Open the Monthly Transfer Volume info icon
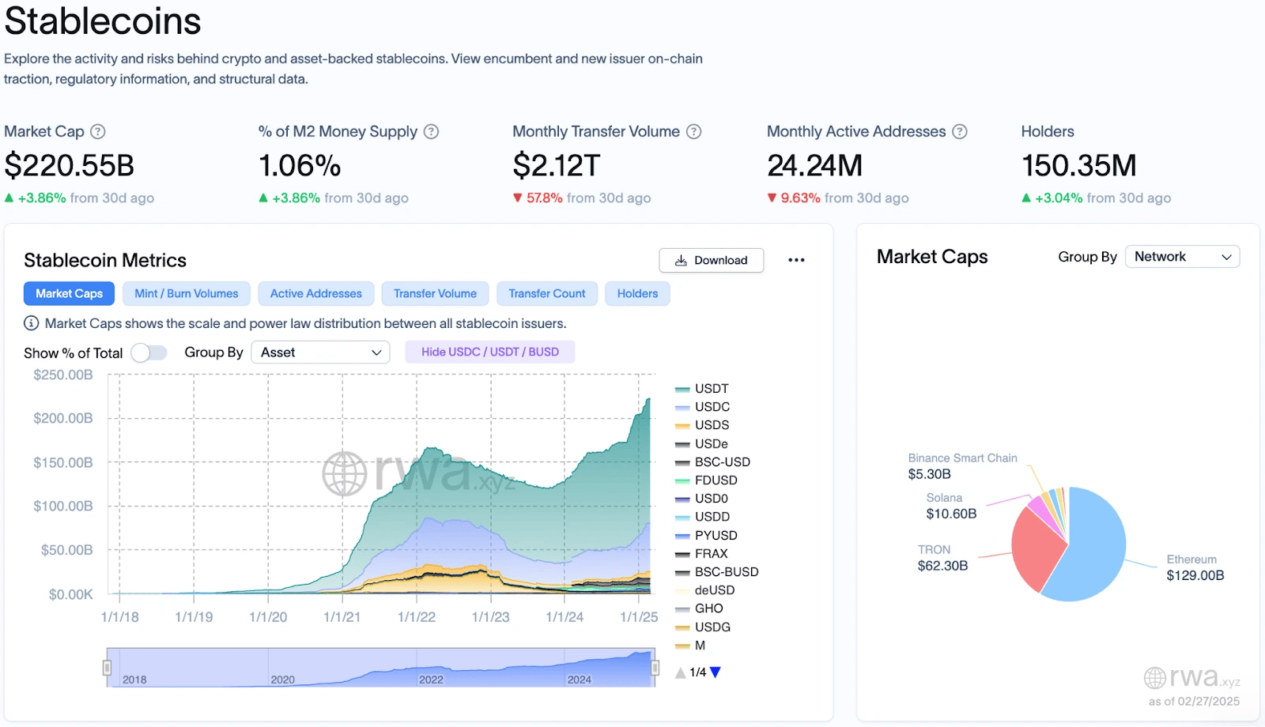The image size is (1265, 727). click(693, 131)
